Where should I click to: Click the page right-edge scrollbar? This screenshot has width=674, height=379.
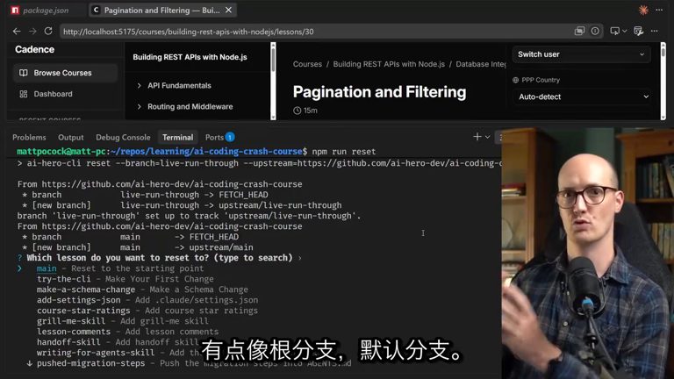tap(663, 81)
